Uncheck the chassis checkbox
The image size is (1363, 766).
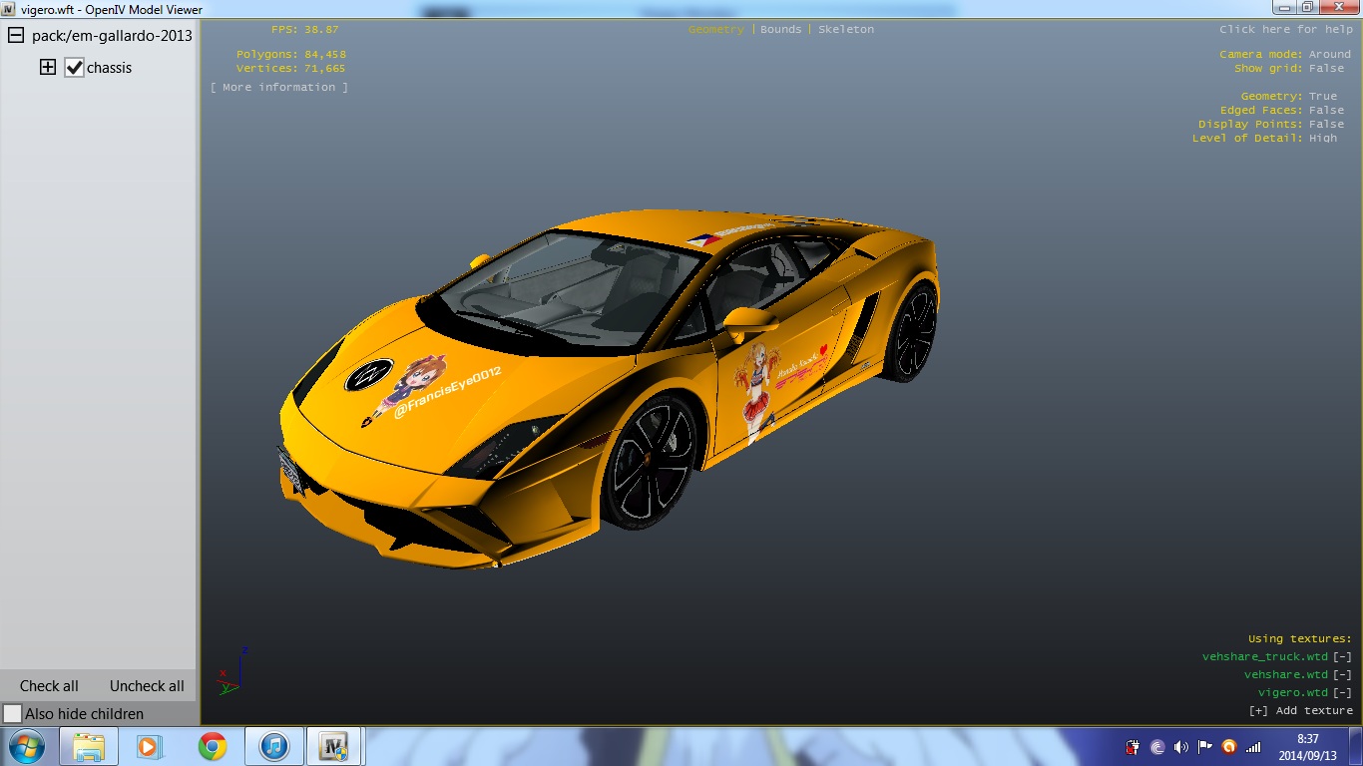tap(74, 68)
